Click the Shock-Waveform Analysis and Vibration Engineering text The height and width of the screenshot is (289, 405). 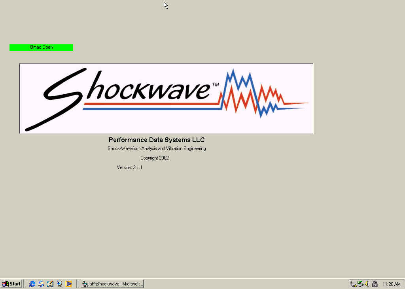(157, 148)
